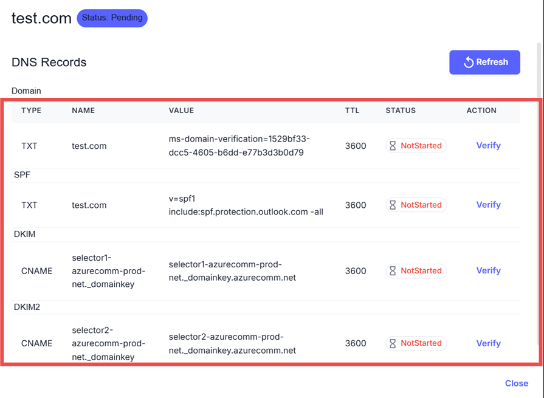
Task: Click the hourglass icon in the DKIM row
Action: 393,271
